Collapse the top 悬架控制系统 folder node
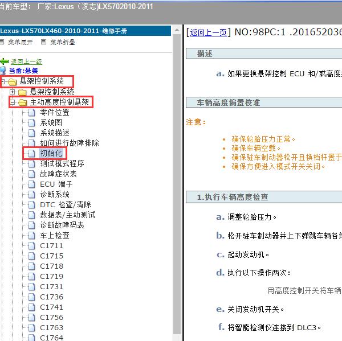 pos(2,82)
